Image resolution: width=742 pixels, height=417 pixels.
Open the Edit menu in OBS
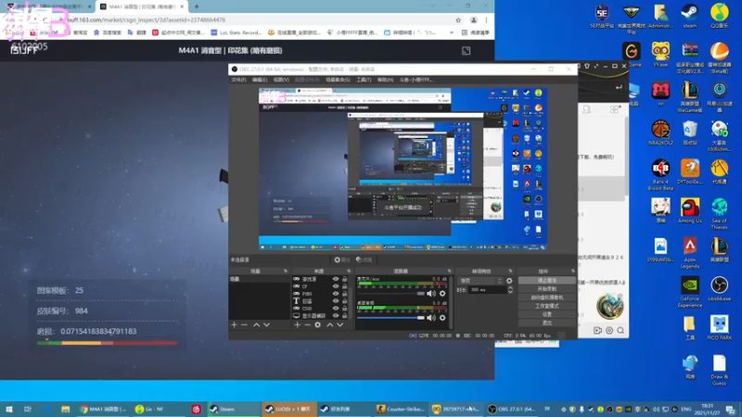click(x=260, y=80)
